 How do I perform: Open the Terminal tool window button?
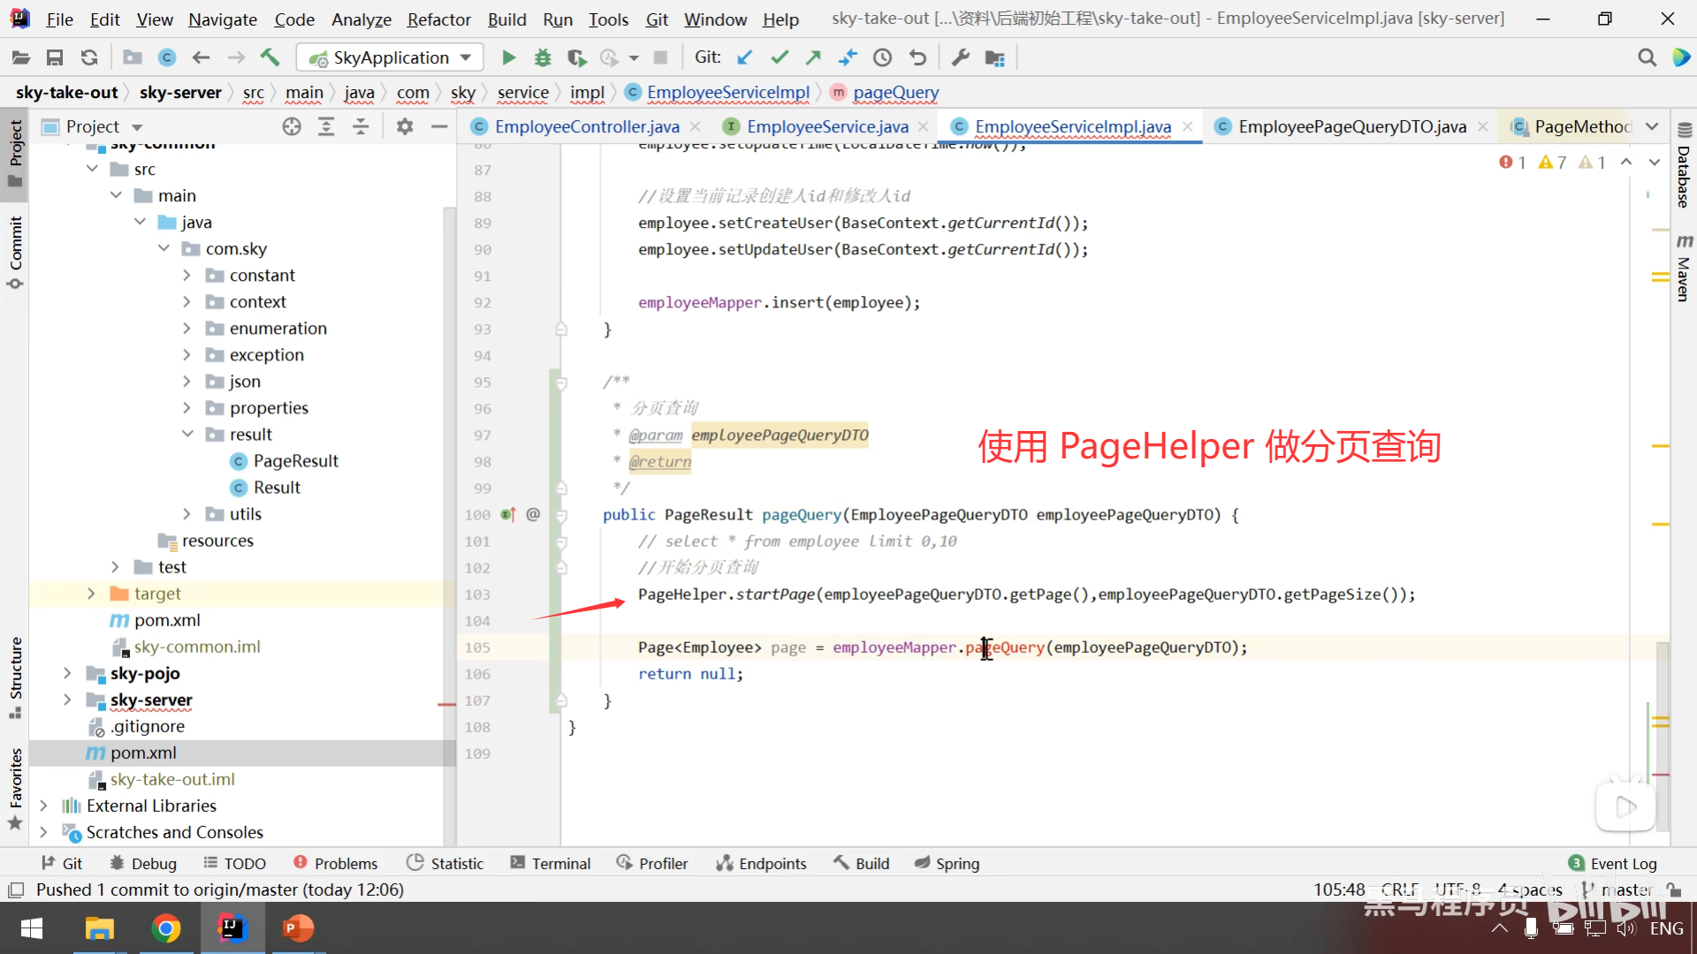point(551,863)
